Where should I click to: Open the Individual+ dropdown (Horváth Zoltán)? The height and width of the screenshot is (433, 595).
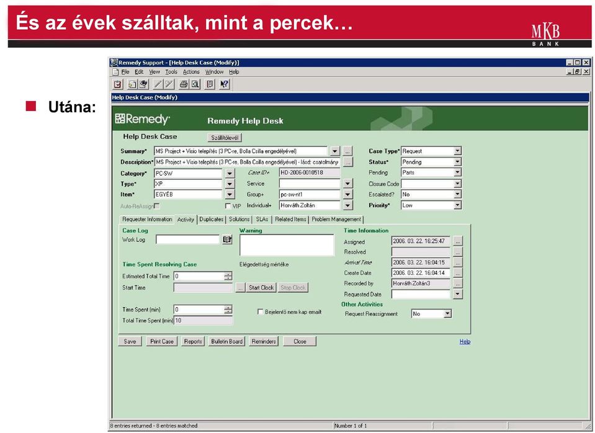pyautogui.click(x=348, y=205)
